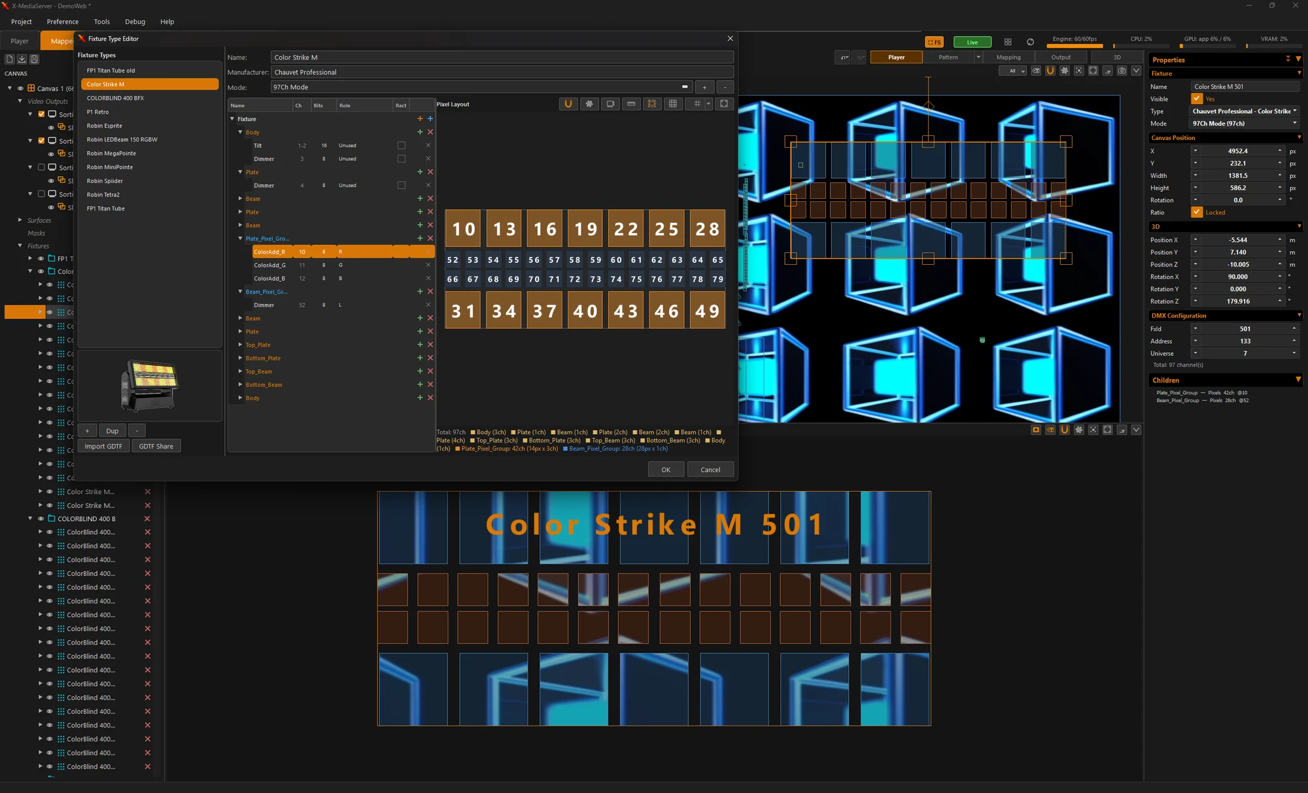Open the Preference menu

point(63,22)
